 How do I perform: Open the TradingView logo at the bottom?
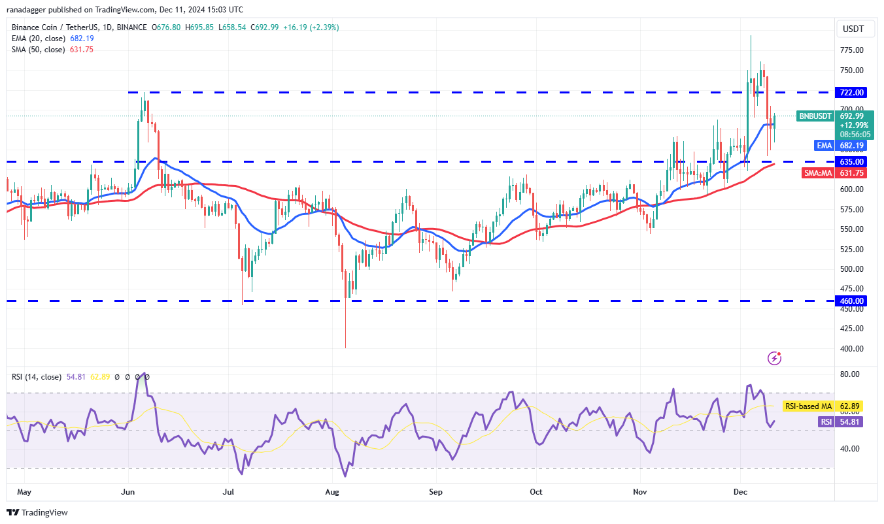click(37, 512)
